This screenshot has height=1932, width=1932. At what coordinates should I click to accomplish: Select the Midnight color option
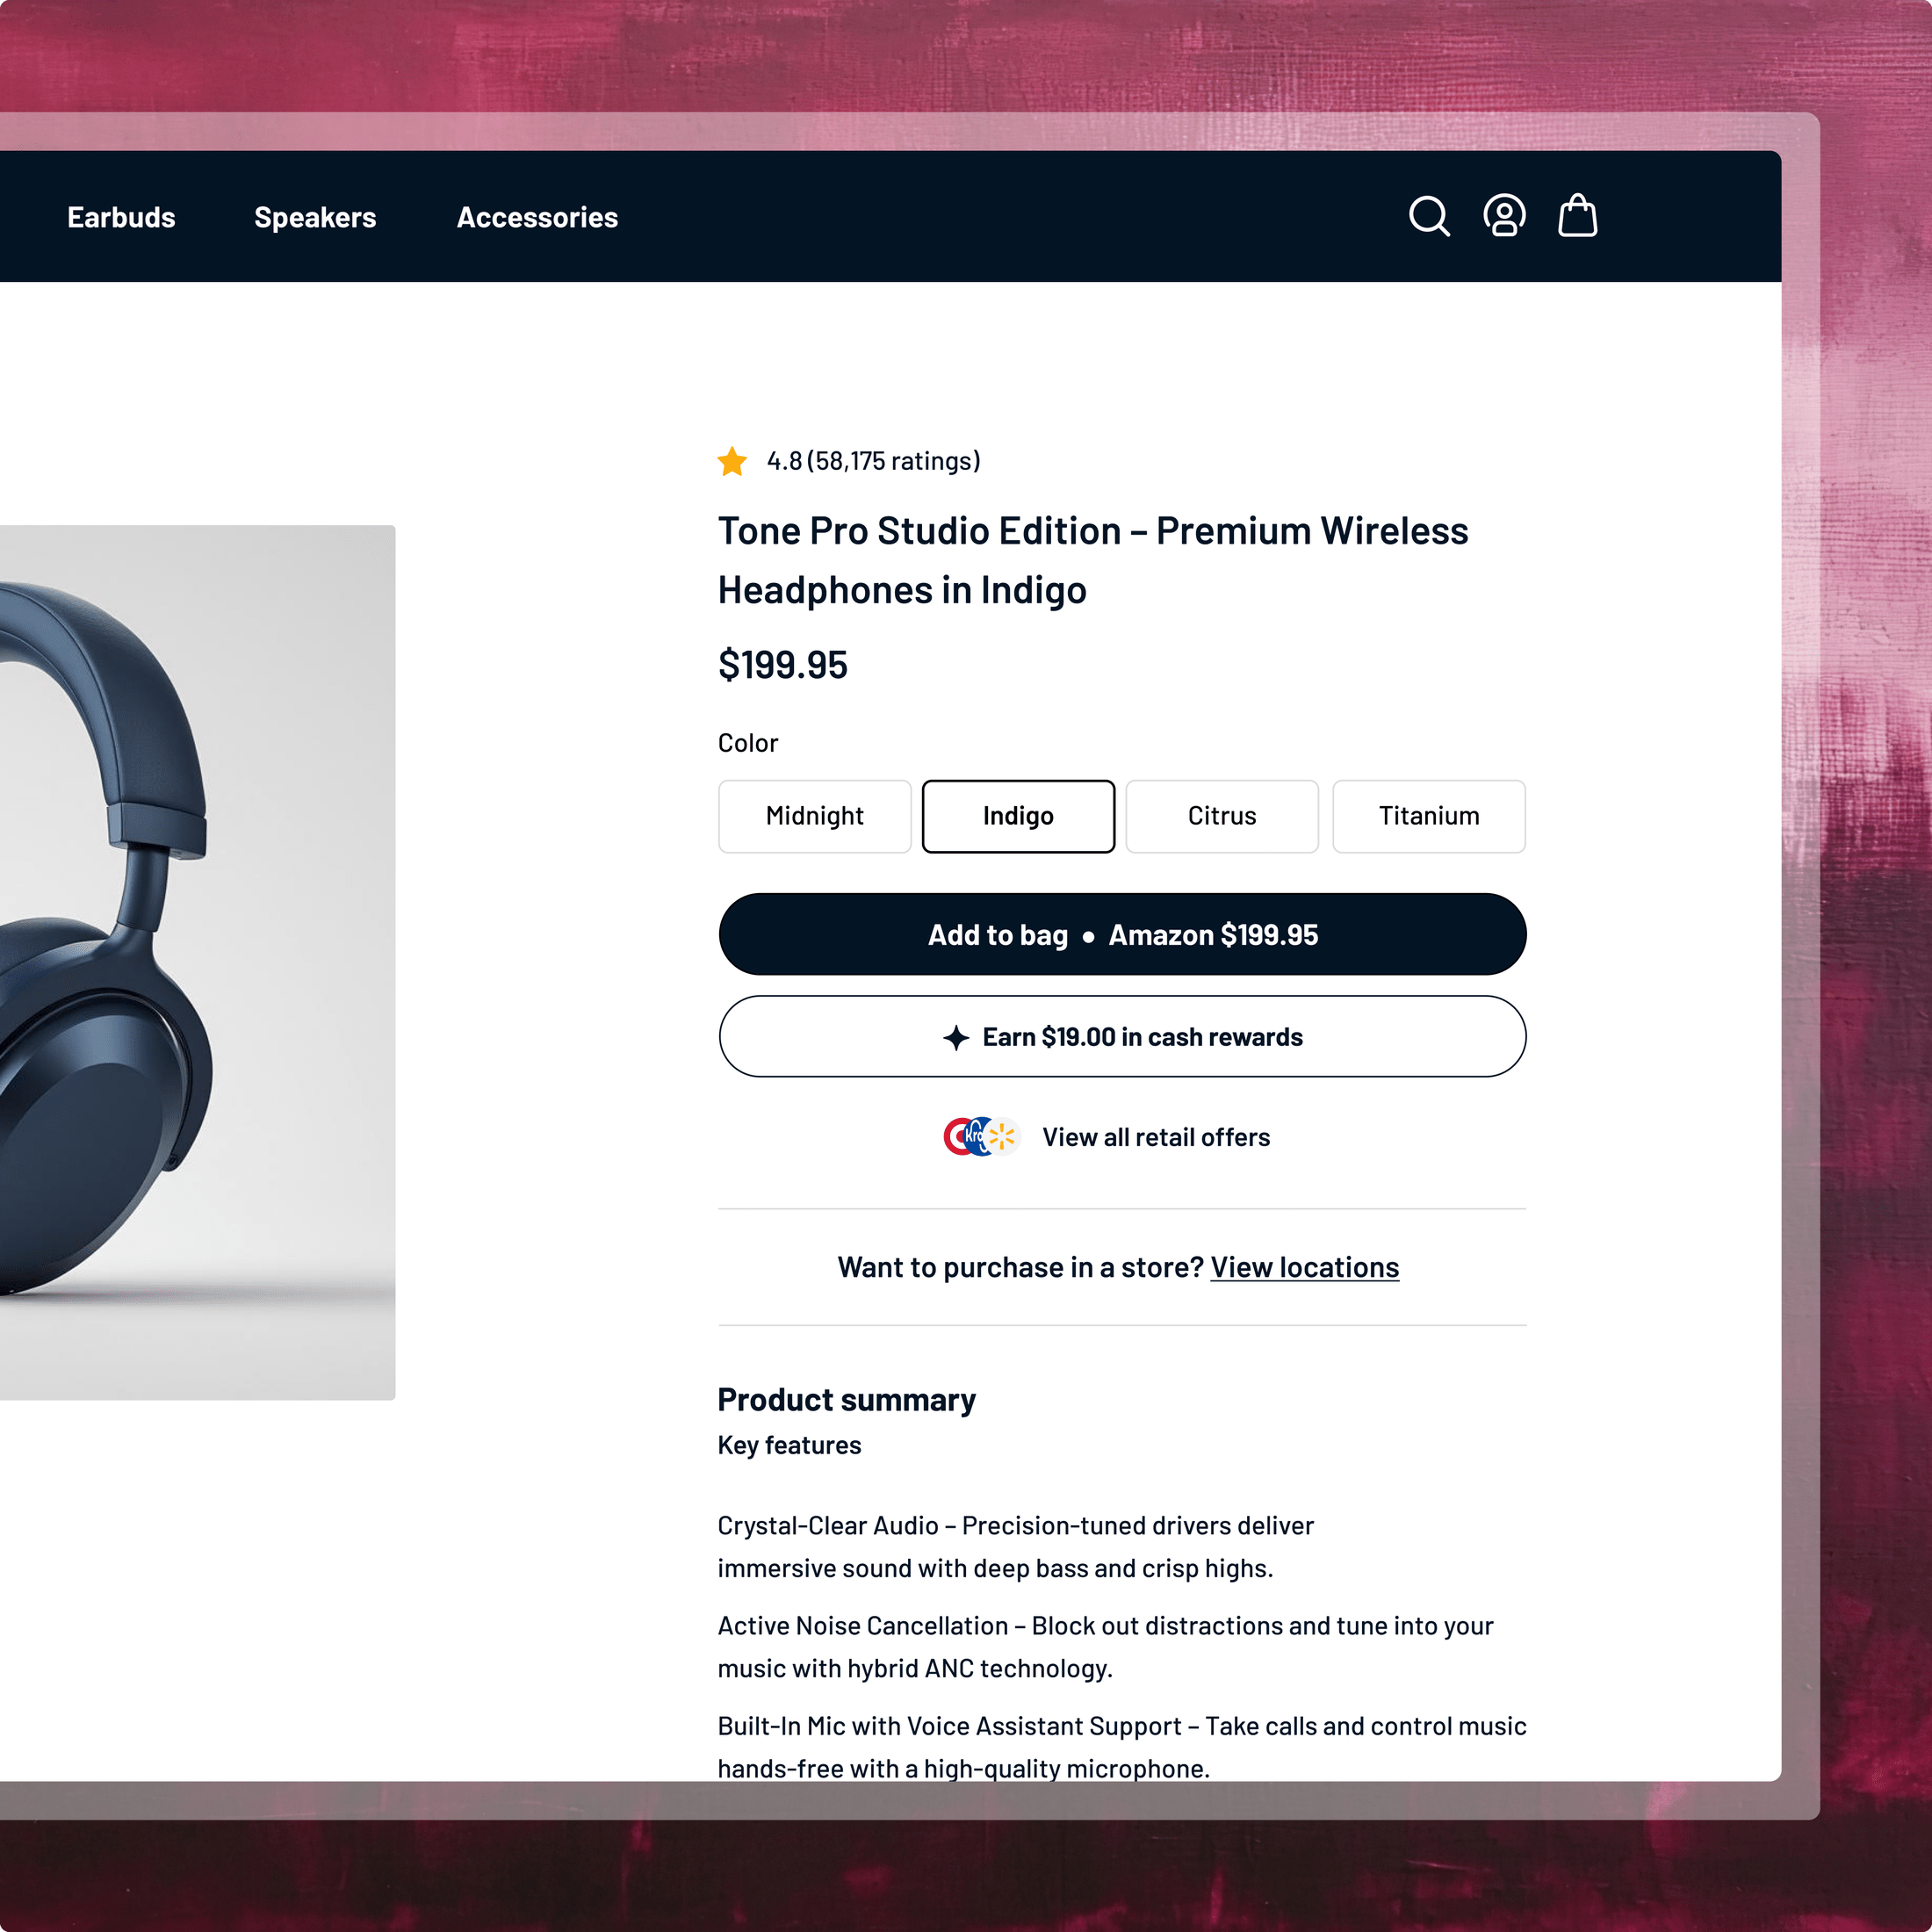[x=815, y=816]
